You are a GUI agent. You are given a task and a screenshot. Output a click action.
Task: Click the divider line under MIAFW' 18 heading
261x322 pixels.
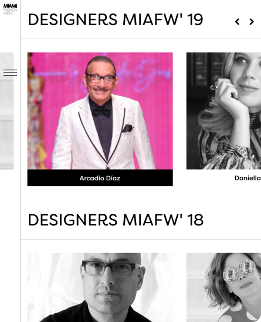pos(141,239)
